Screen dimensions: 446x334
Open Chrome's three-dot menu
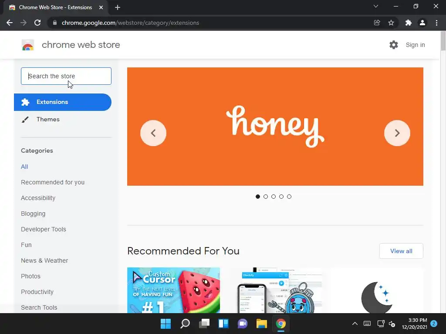(x=436, y=23)
